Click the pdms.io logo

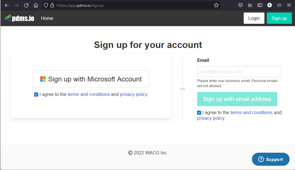tap(20, 18)
